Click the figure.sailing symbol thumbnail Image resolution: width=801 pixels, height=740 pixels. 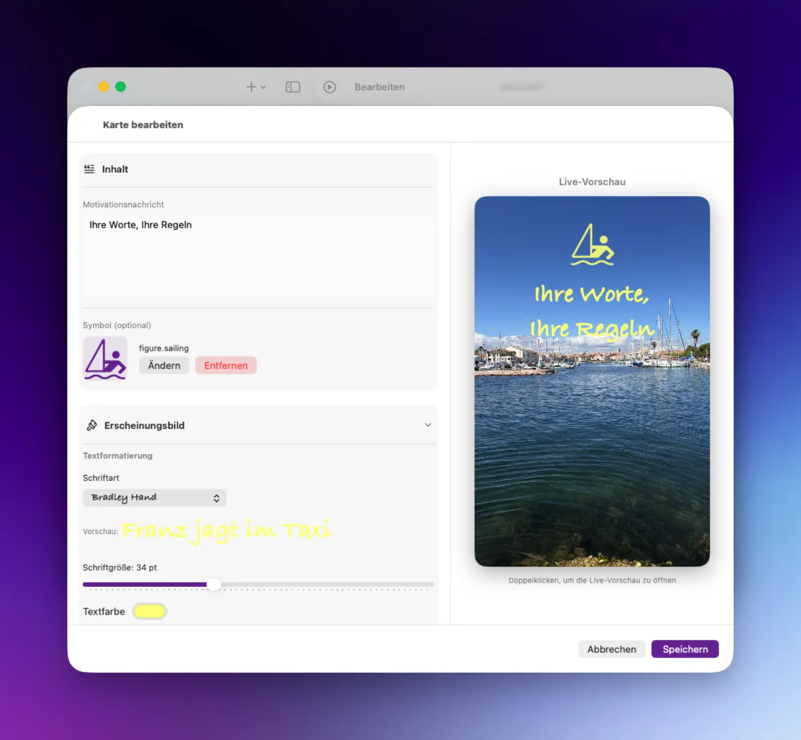[x=105, y=358]
